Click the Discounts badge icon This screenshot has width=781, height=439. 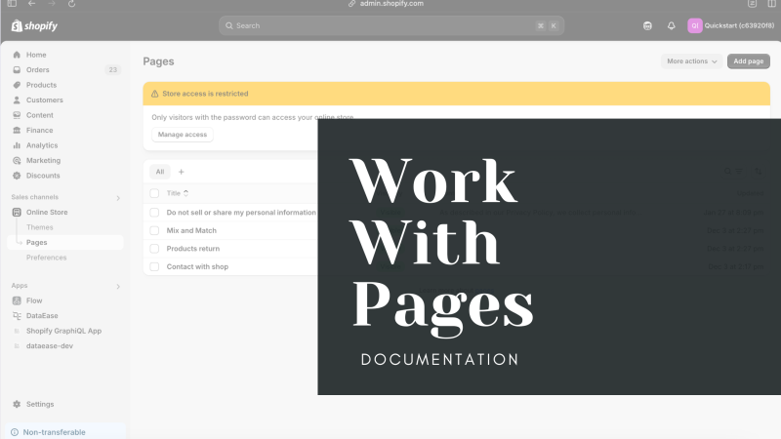point(17,176)
